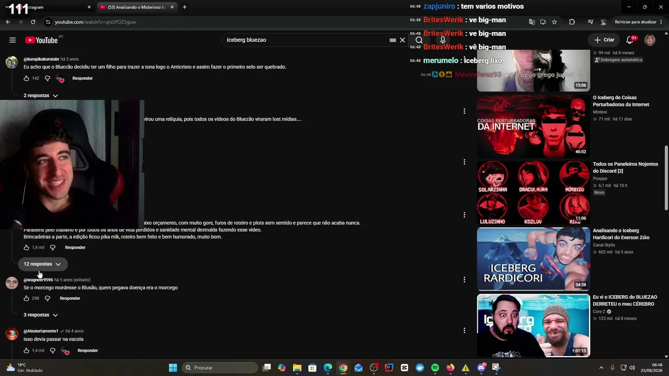Click the browser address bar URL
669x376 pixels.
click(96, 22)
